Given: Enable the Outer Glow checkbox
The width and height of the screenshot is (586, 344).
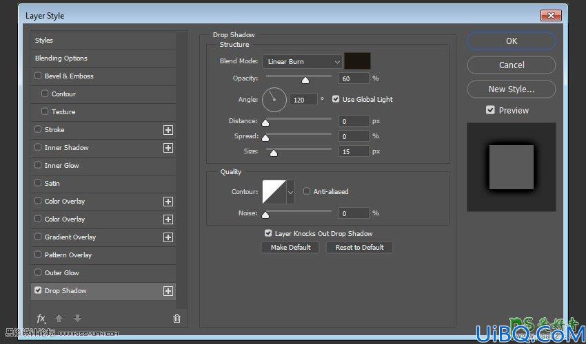Looking at the screenshot, I should click(x=38, y=272).
